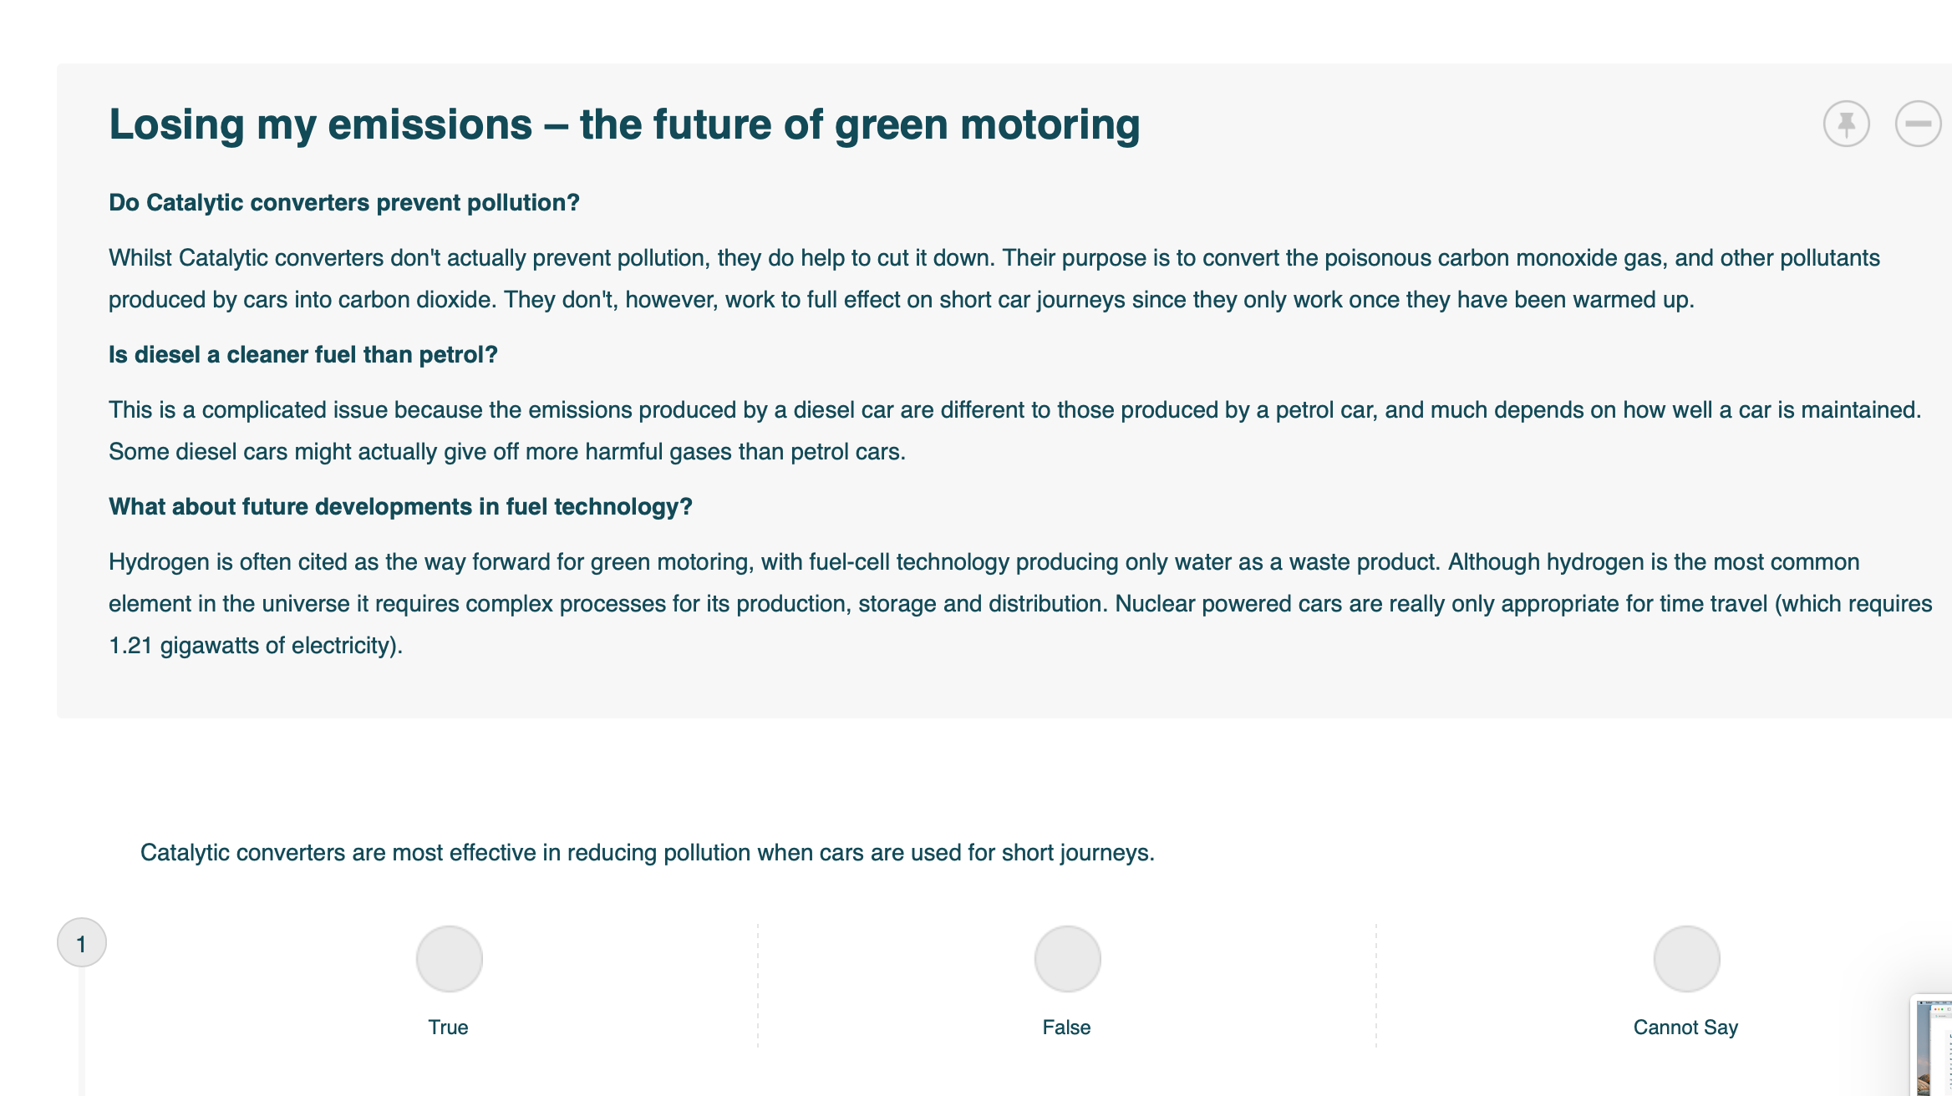Click the question number 1 badge

click(81, 941)
